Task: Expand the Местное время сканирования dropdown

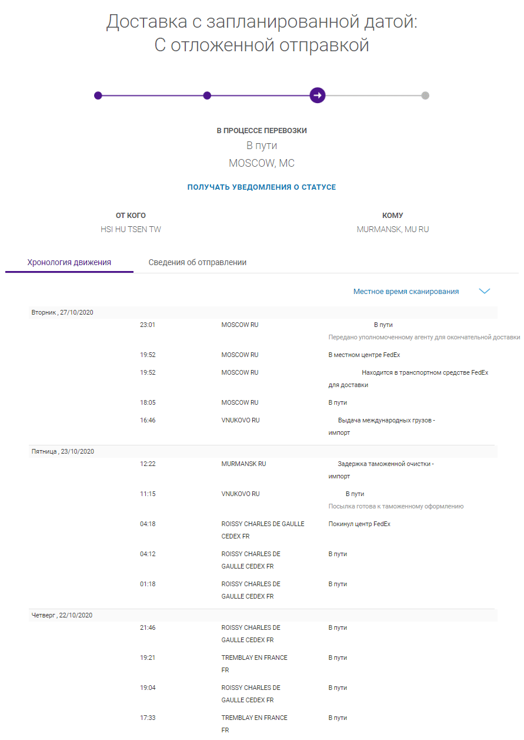Action: (x=406, y=291)
